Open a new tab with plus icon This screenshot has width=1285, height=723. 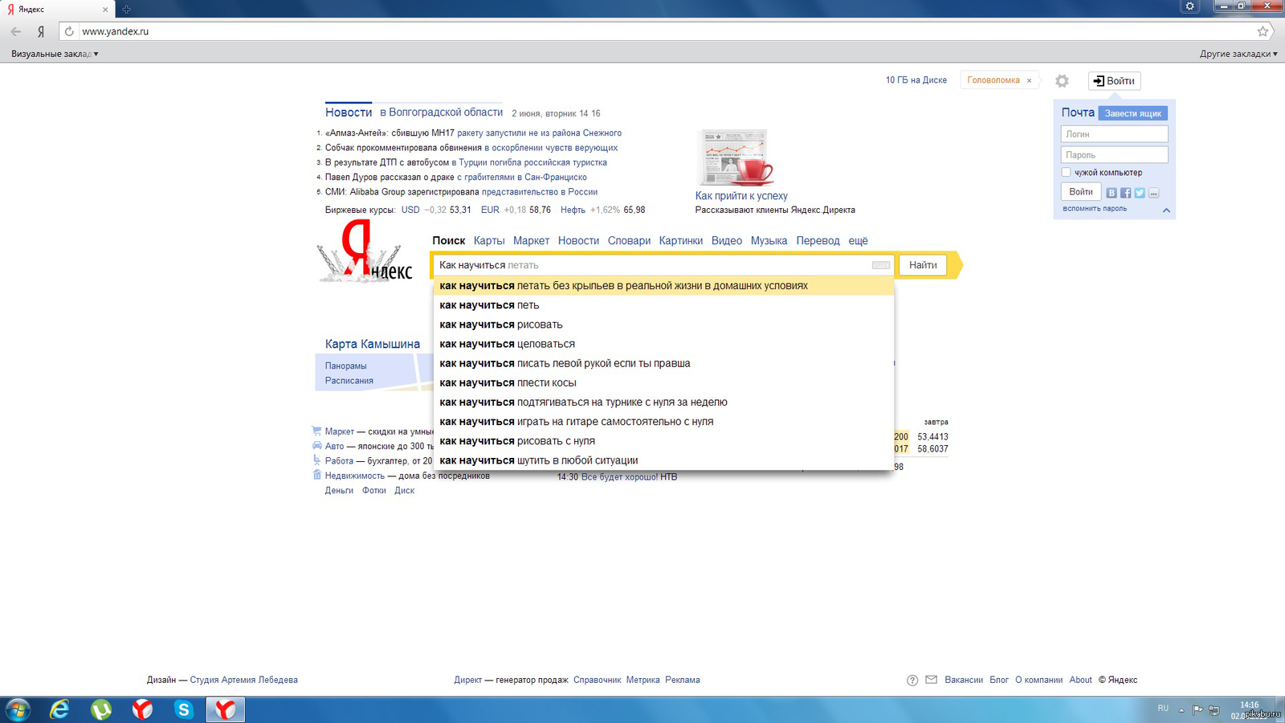(126, 10)
